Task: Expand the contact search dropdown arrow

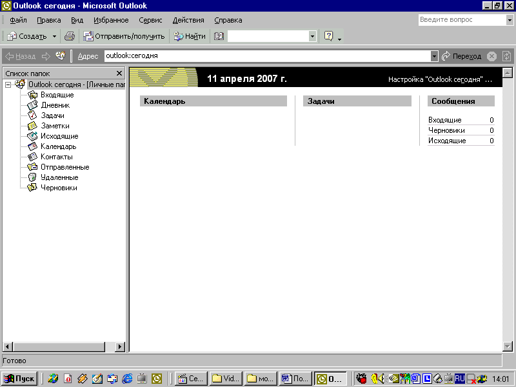Action: pos(312,36)
